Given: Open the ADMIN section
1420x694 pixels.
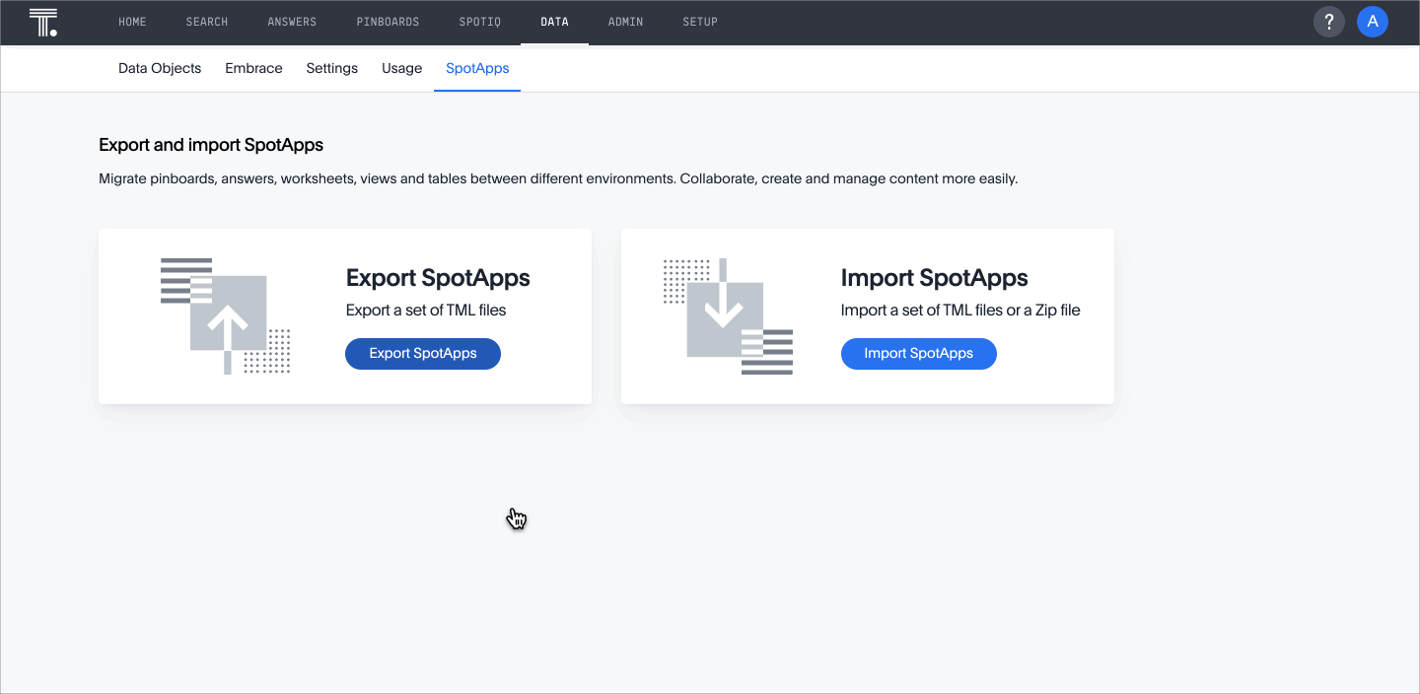Looking at the screenshot, I should click(625, 22).
